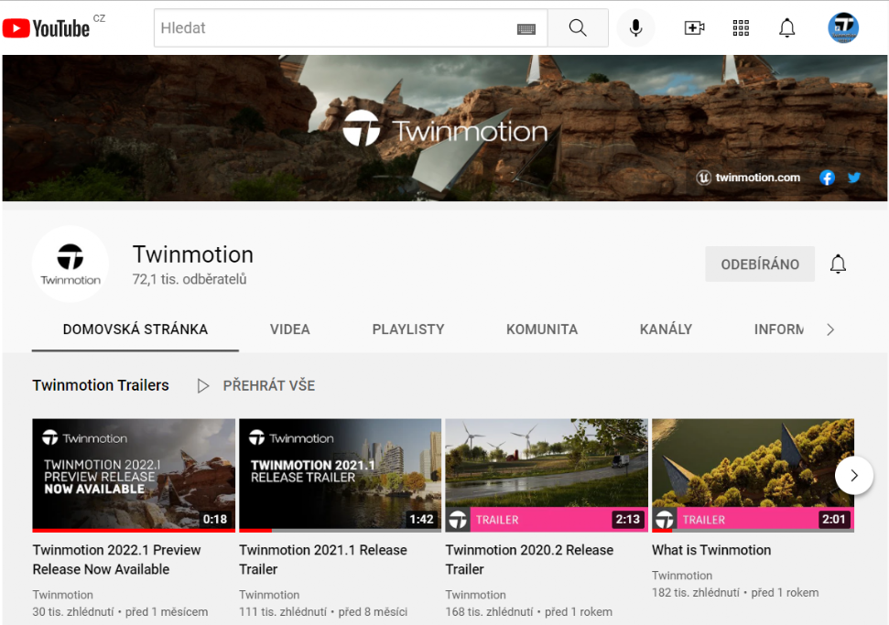Open the Twinmotion 2020.2 Release Trailer thumbnail
The width and height of the screenshot is (889, 625).
[547, 475]
